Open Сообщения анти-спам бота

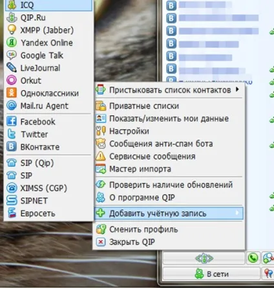click(x=169, y=144)
